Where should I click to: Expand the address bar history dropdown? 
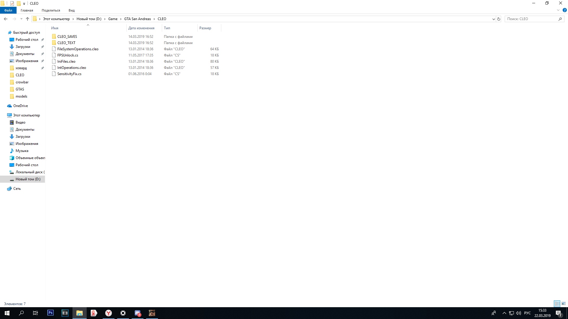[x=493, y=19]
